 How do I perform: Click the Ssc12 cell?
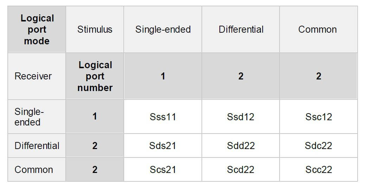tap(319, 117)
